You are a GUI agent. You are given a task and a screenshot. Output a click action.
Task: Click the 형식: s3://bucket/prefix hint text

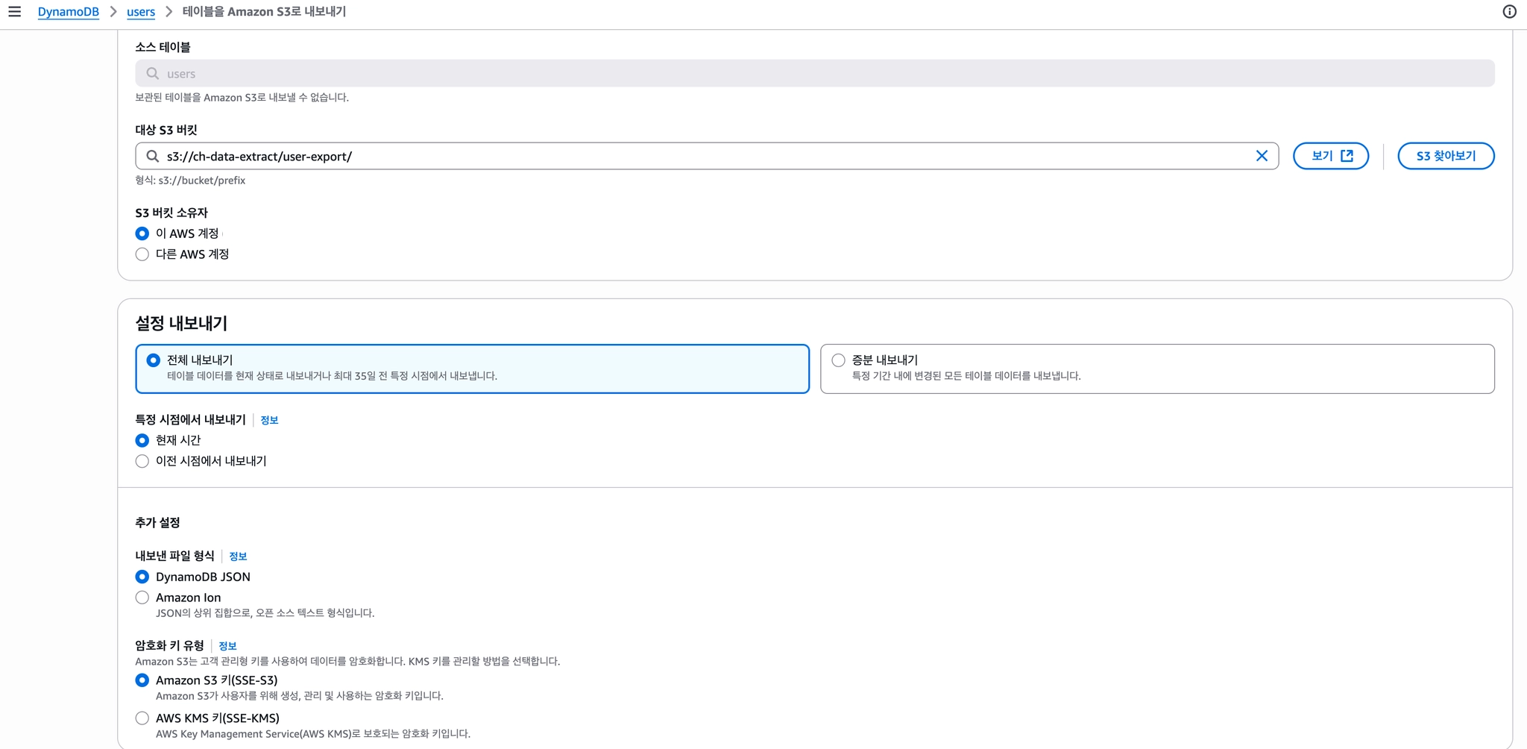coord(190,181)
